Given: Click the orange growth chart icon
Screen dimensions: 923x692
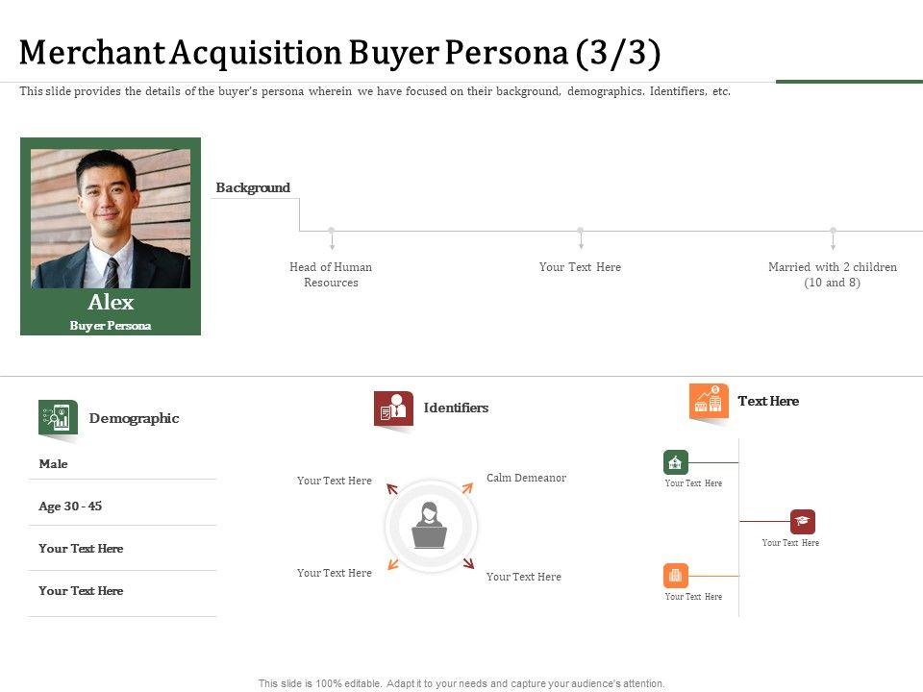Looking at the screenshot, I should pyautogui.click(x=709, y=401).
